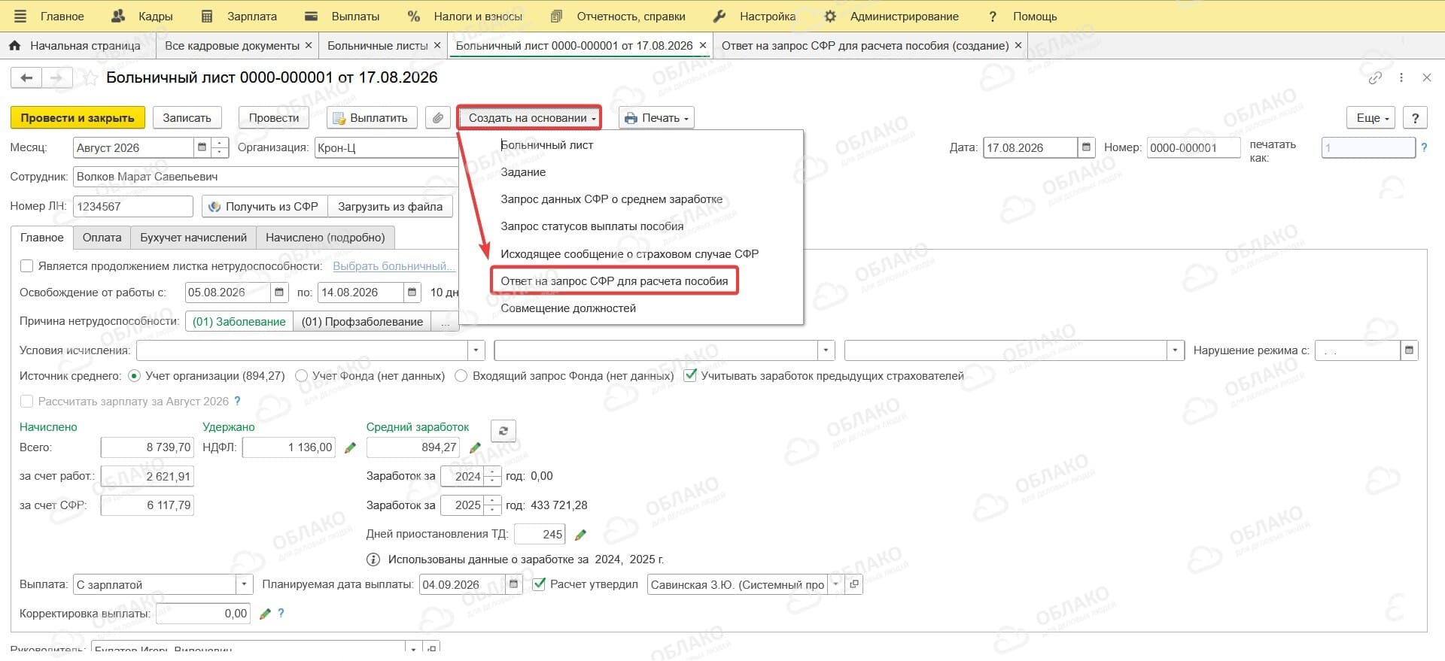Viewport: 1445px width, 661px height.
Task: Click Загрузить из файла button
Action: 390,207
